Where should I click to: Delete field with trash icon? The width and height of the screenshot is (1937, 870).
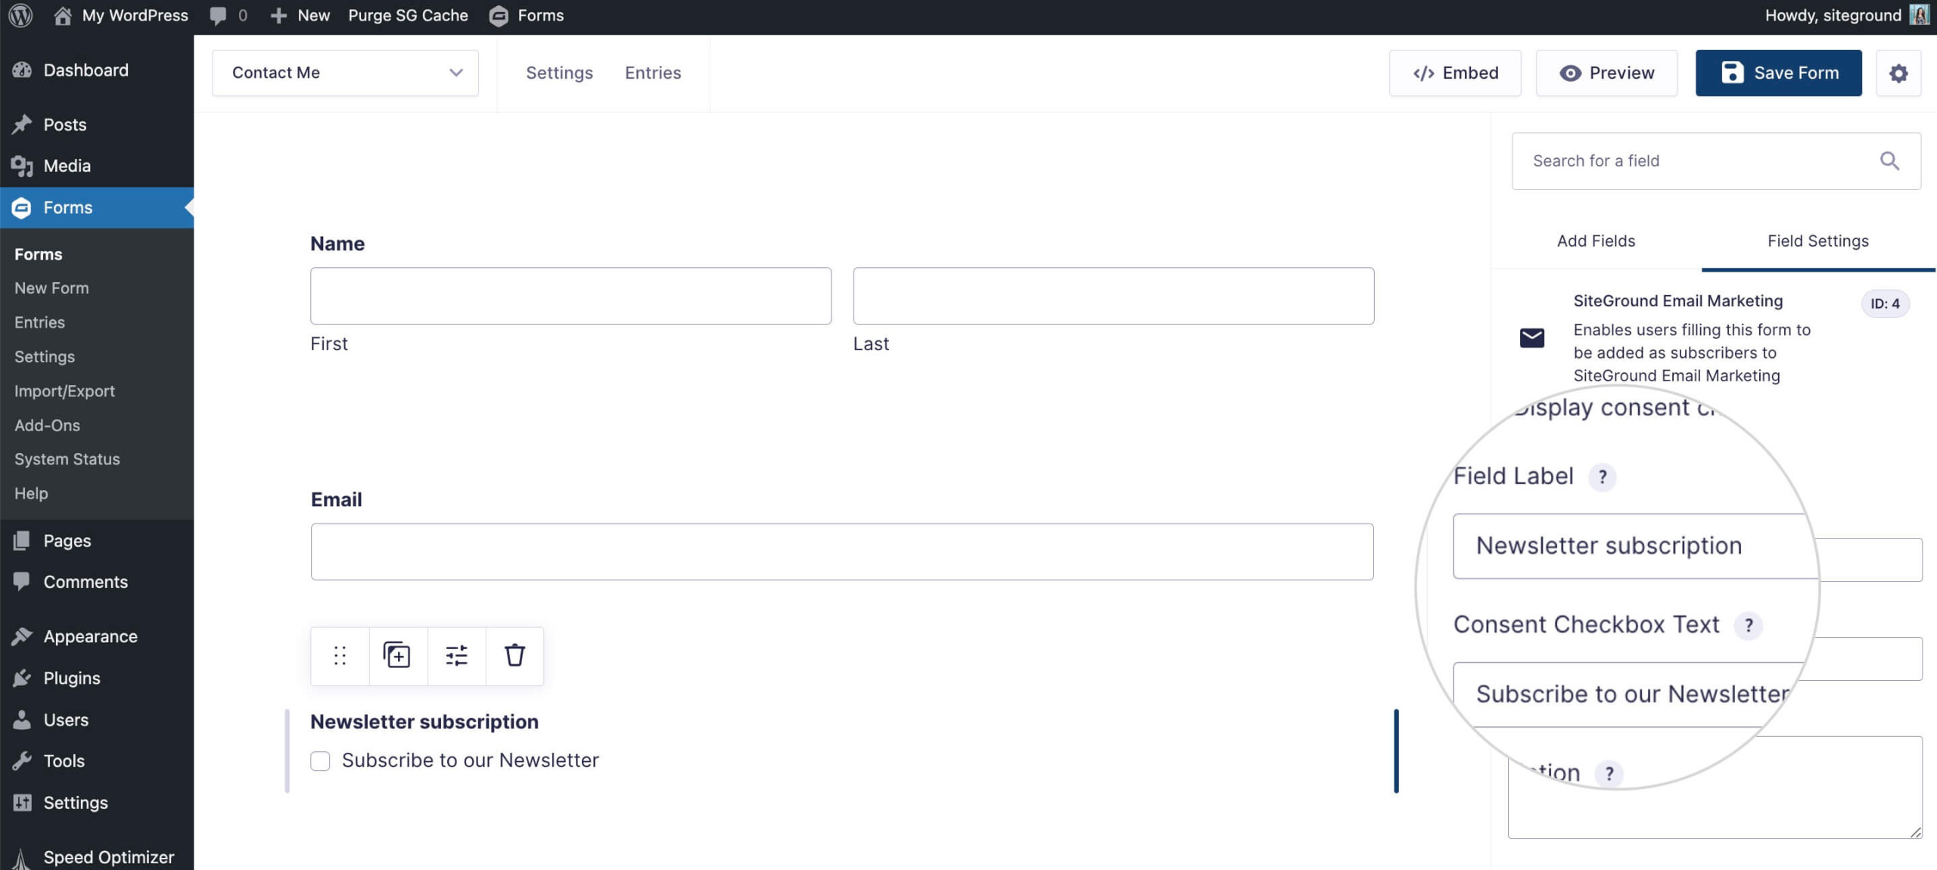click(x=515, y=656)
